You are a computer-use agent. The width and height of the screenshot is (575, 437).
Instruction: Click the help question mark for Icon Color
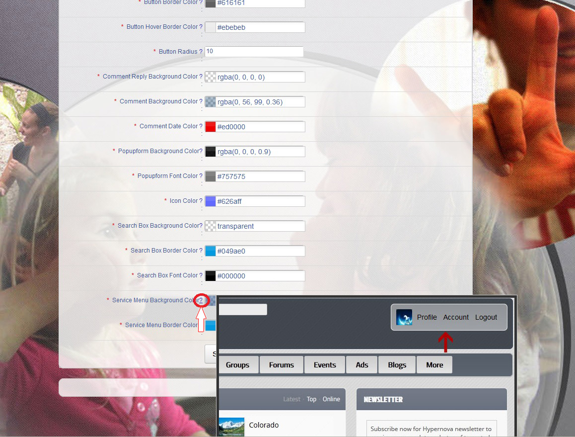tap(201, 201)
